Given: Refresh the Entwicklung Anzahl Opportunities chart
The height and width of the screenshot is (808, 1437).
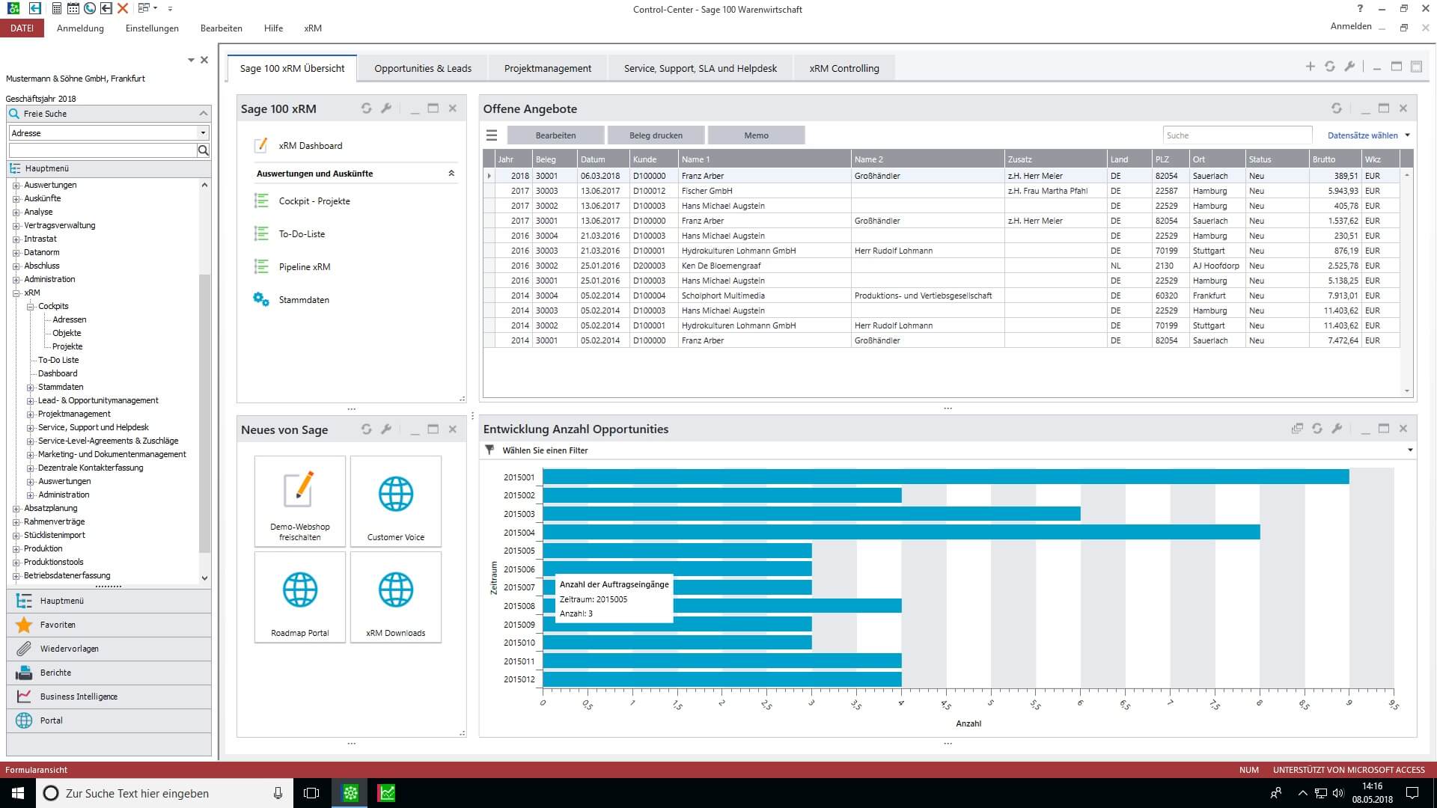Looking at the screenshot, I should coord(1317,429).
